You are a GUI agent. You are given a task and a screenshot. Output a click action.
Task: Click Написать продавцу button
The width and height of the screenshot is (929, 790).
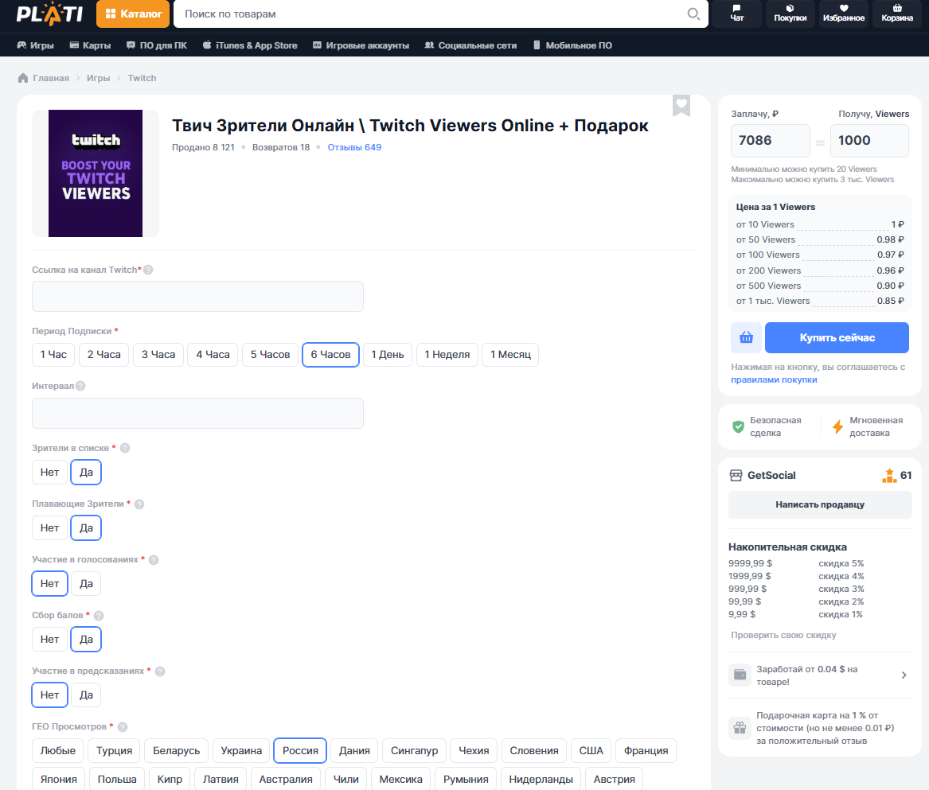click(x=820, y=504)
